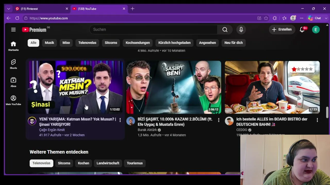Image resolution: width=330 pixels, height=185 pixels.
Task: Open Abos in the sidebar
Action: tap(13, 82)
